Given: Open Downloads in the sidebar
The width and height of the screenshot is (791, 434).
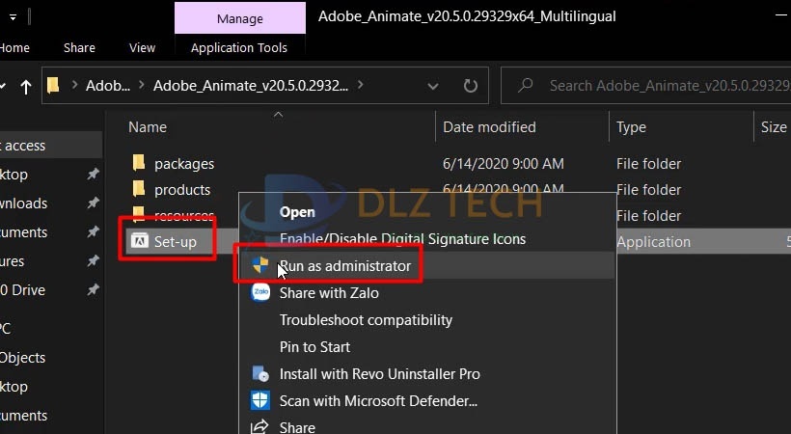Looking at the screenshot, I should pyautogui.click(x=23, y=203).
